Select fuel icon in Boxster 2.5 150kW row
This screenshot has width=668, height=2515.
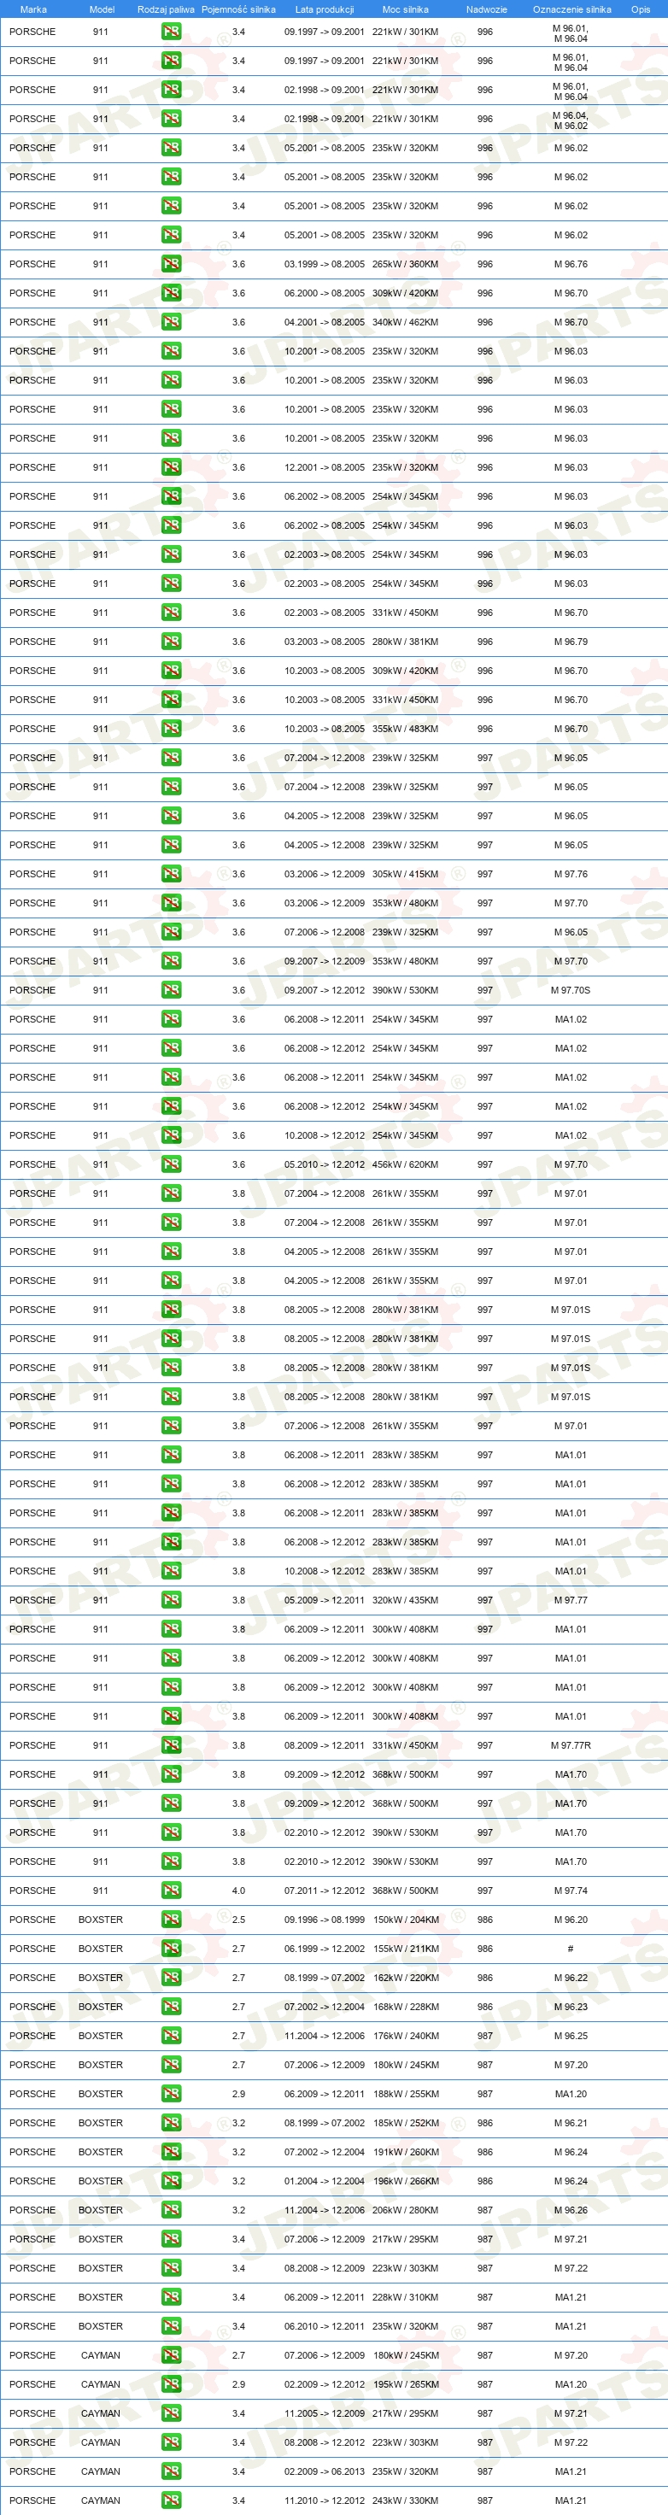pos(171,1920)
